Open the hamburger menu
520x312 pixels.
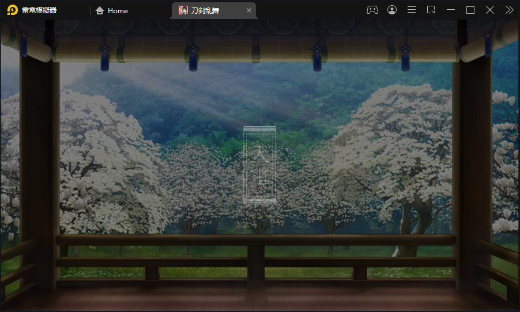coord(412,10)
